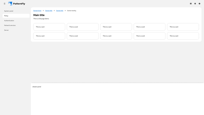Go to Authentication in the sidebar
Viewport: 204px width, 115px height.
click(9, 20)
